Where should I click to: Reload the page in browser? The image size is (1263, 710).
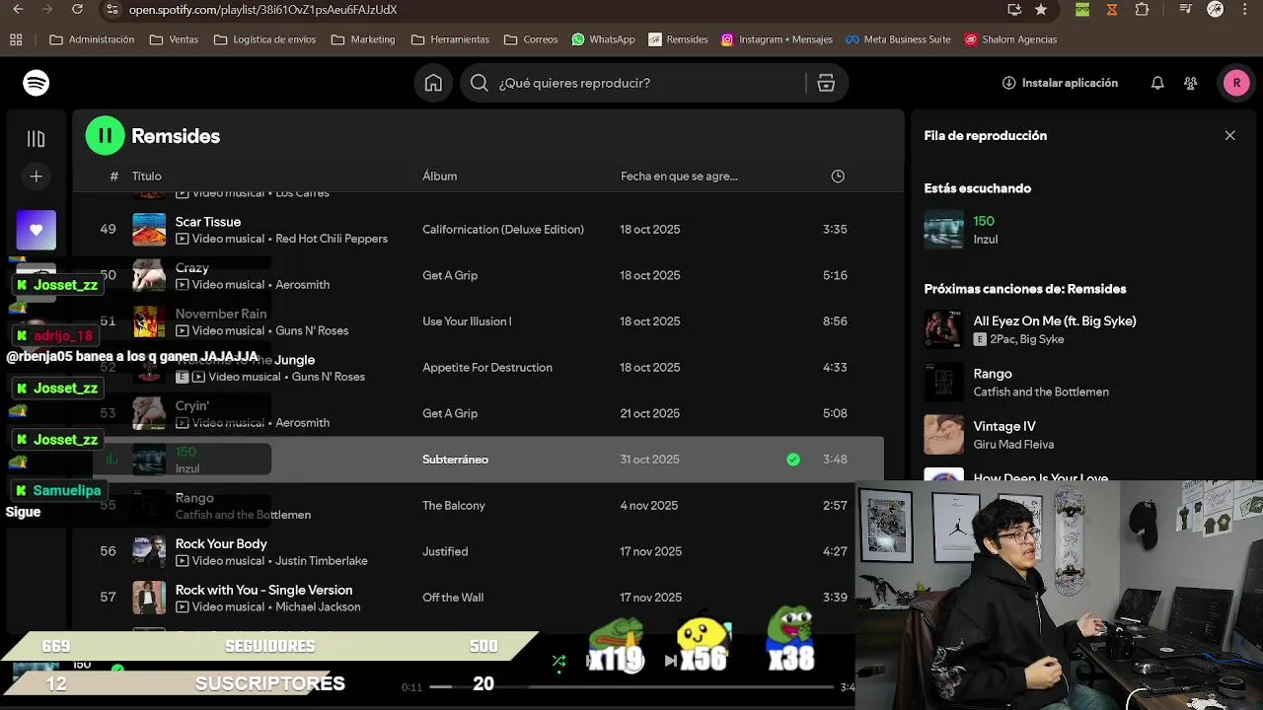pos(78,10)
